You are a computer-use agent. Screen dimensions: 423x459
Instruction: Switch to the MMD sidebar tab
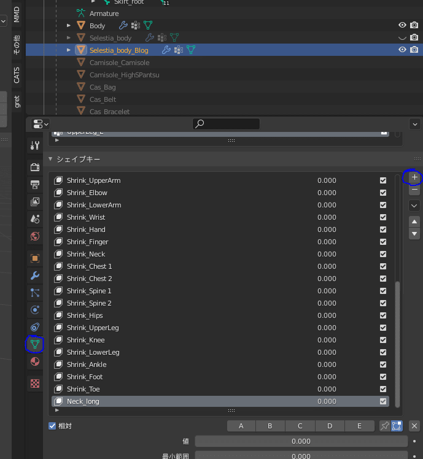[17, 15]
